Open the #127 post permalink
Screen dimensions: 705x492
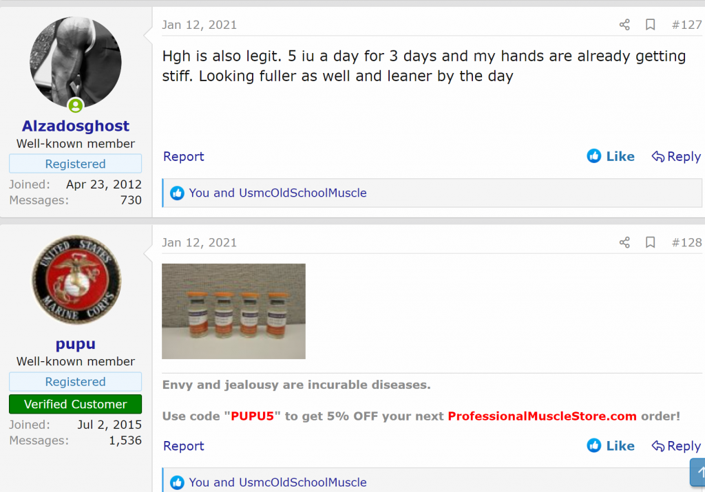[686, 25]
